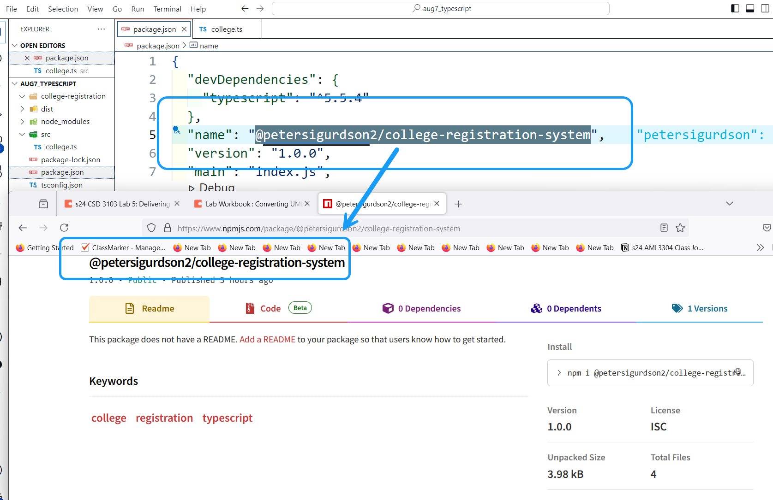Open the Pocket save icon

tap(767, 228)
